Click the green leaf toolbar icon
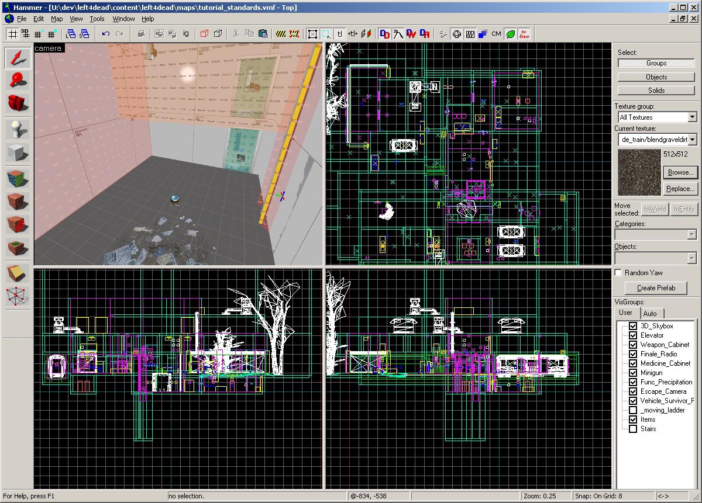The width and height of the screenshot is (702, 503). coord(511,34)
